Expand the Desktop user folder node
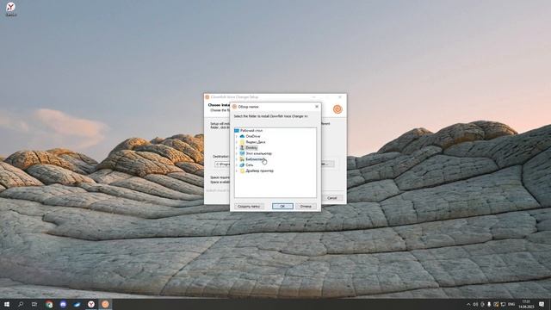This screenshot has height=310, width=551. [237, 147]
